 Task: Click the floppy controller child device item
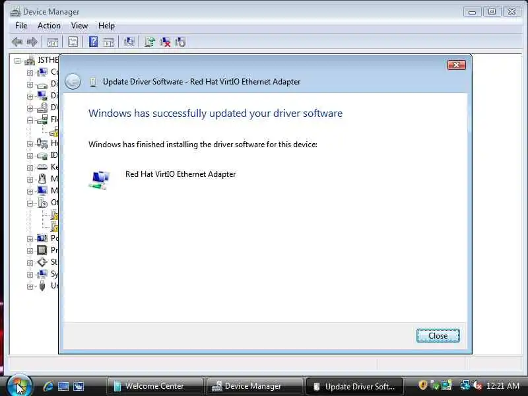(x=54, y=132)
